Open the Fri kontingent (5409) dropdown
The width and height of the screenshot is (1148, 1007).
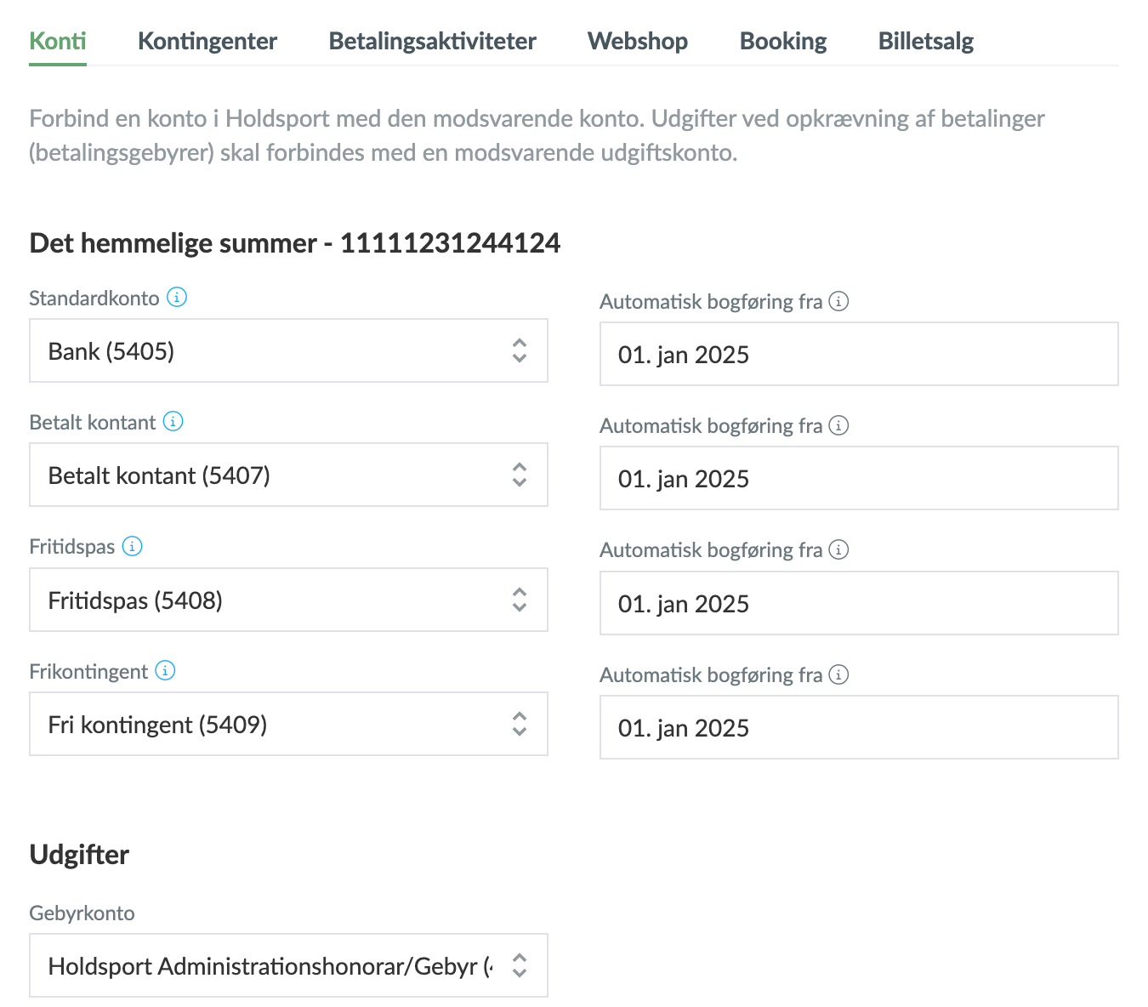click(288, 725)
